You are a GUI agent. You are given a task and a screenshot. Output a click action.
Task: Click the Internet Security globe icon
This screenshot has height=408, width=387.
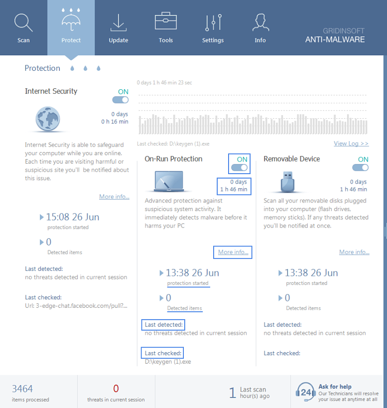48,119
